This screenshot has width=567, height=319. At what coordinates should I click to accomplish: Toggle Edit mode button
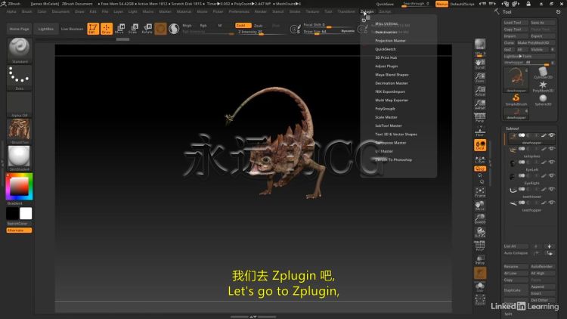(x=93, y=29)
